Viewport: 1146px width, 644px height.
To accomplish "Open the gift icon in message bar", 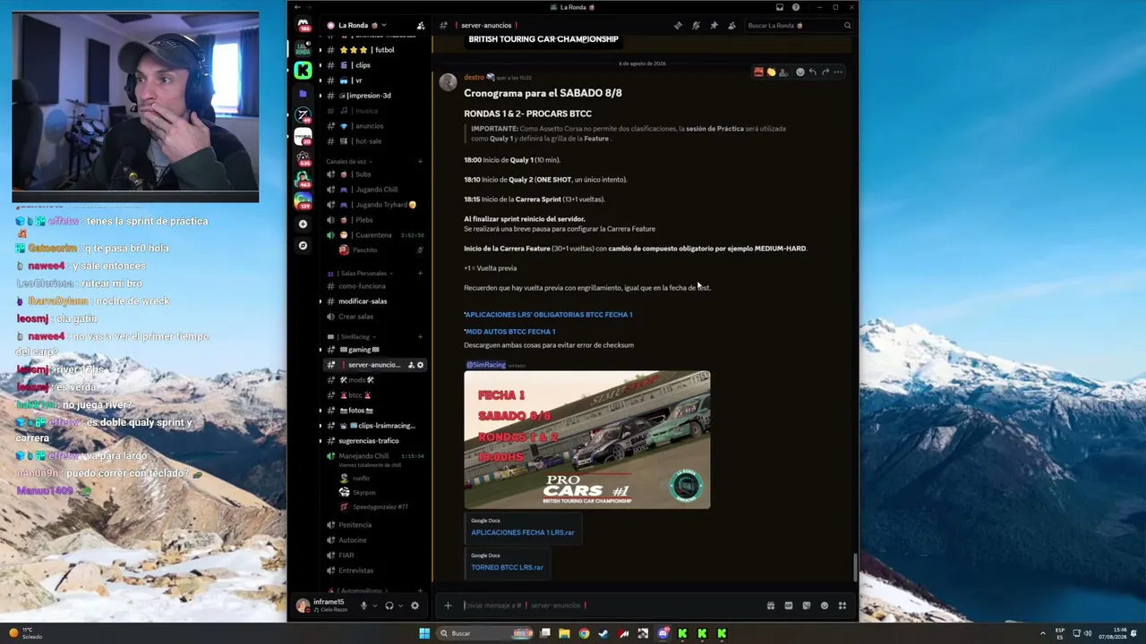I will tap(770, 606).
